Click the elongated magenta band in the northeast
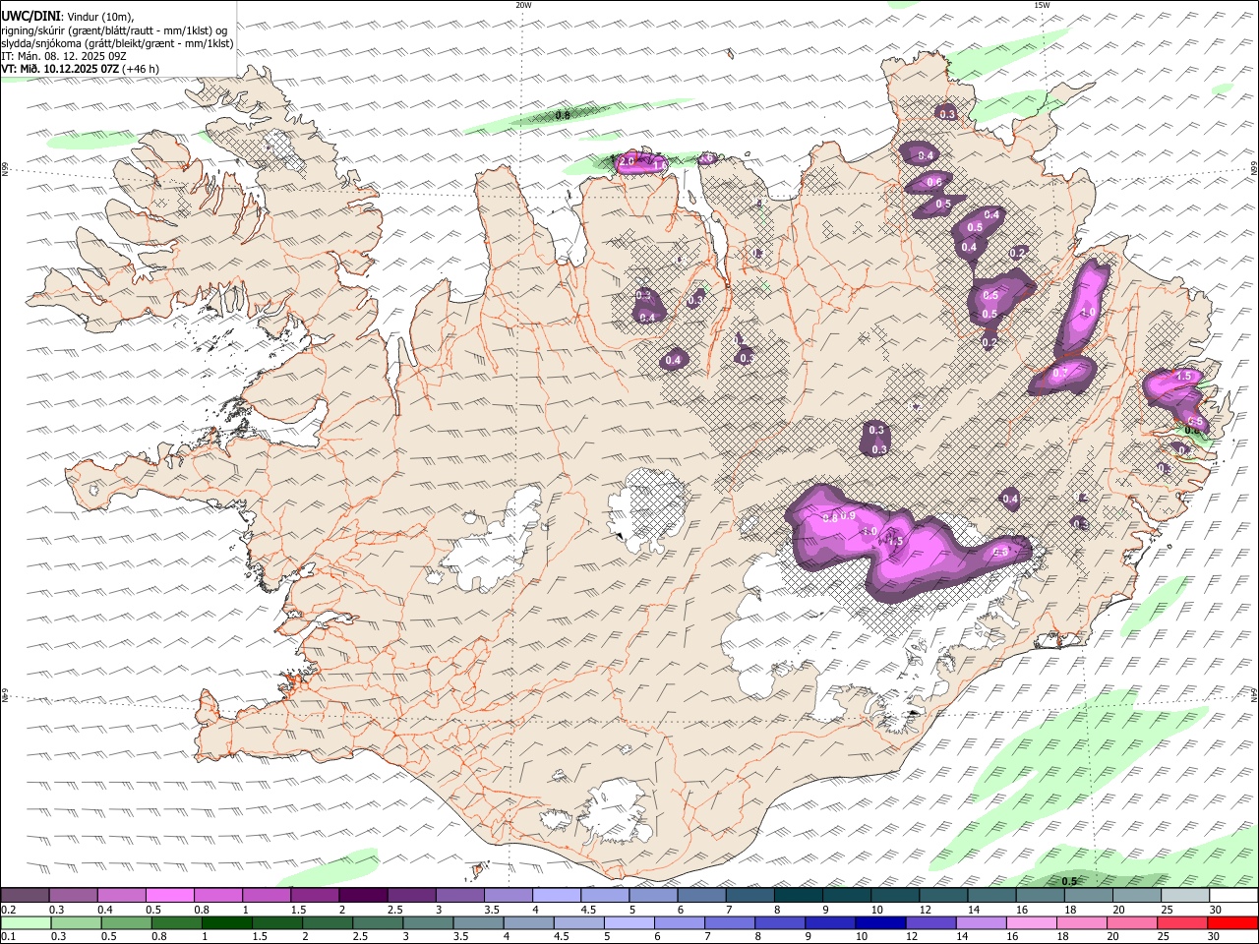 tap(1081, 310)
